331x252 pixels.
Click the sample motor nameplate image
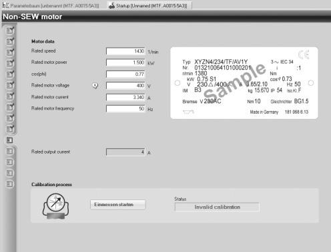(x=244, y=83)
